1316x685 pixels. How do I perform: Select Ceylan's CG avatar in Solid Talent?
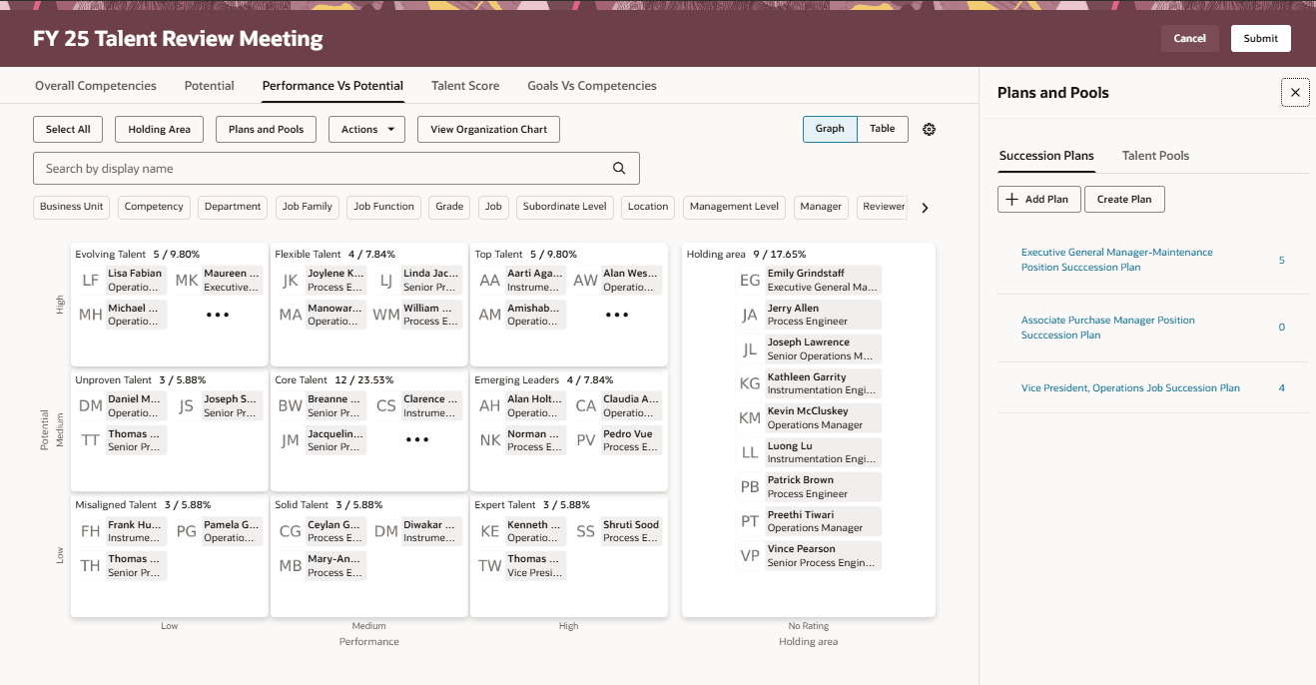point(290,531)
